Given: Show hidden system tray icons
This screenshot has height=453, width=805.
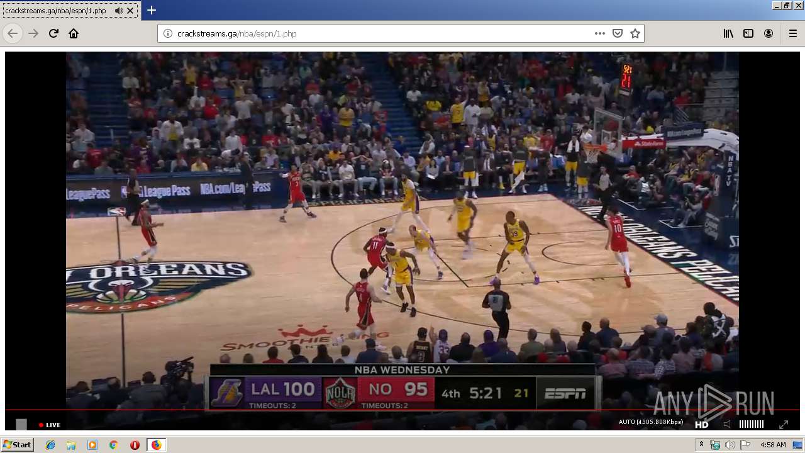Looking at the screenshot, I should pyautogui.click(x=701, y=445).
